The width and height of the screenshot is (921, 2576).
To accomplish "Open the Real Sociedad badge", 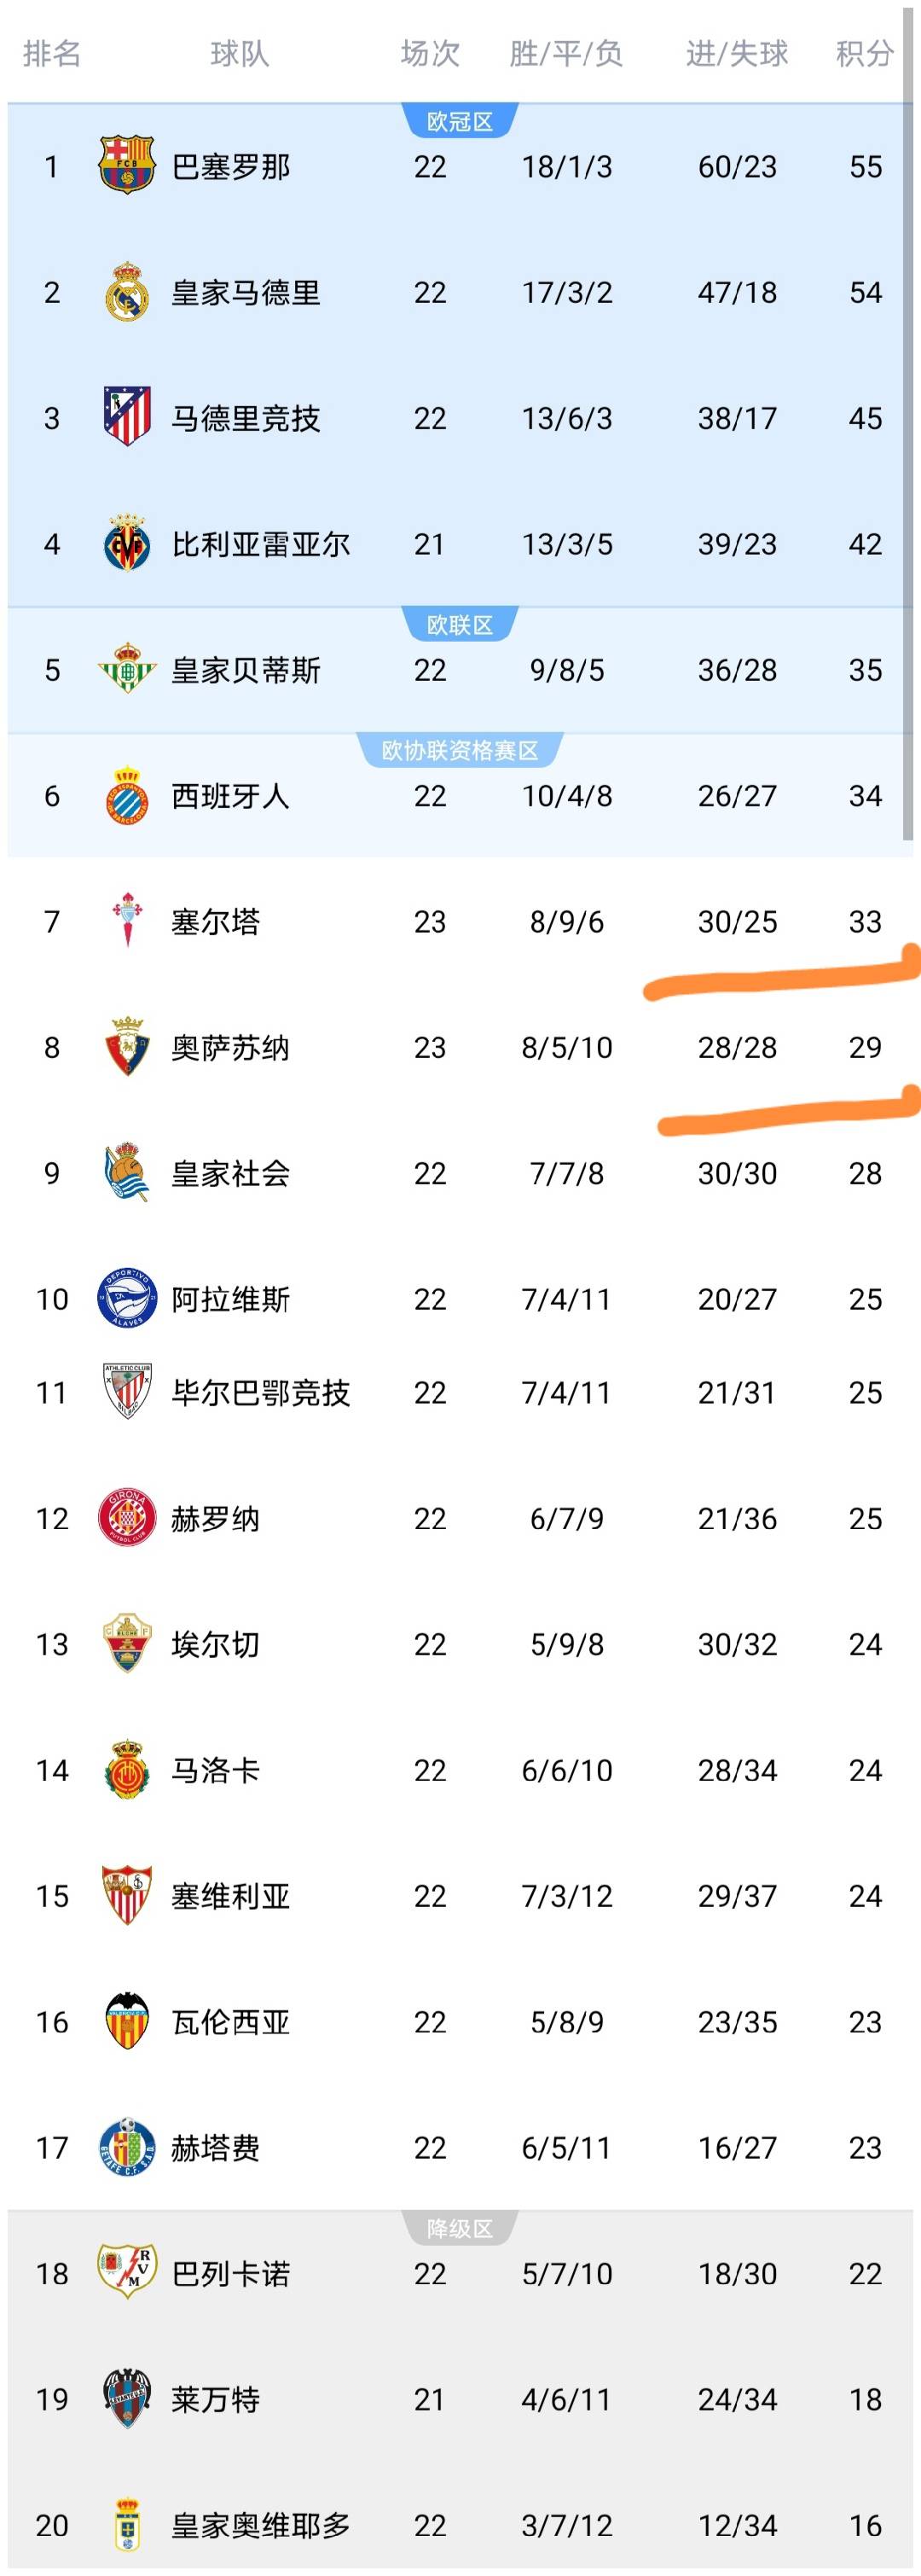I will click(127, 1172).
